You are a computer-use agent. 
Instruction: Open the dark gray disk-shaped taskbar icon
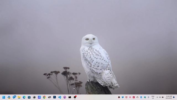(50, 97)
